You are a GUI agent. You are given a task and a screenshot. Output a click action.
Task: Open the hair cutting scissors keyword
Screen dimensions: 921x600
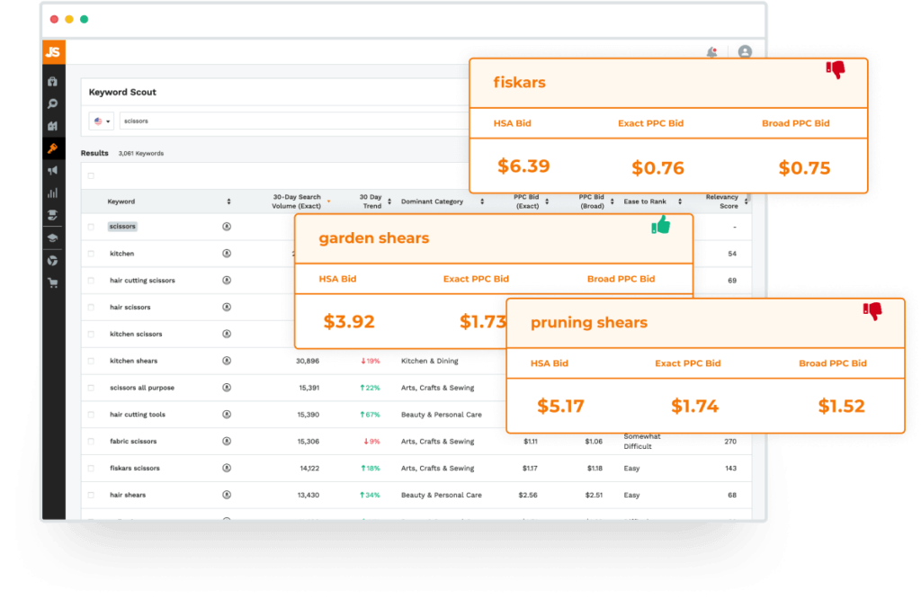[142, 281]
